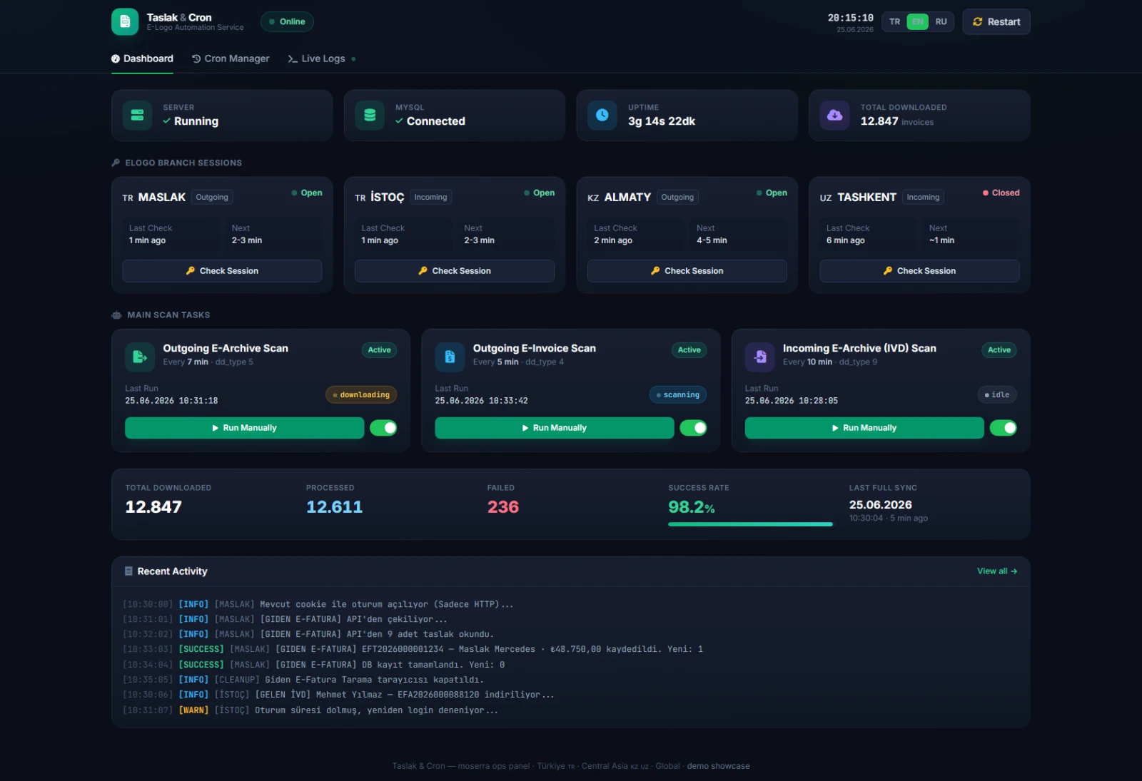Run the Outgoing E-Archive Scan manually

pos(244,428)
